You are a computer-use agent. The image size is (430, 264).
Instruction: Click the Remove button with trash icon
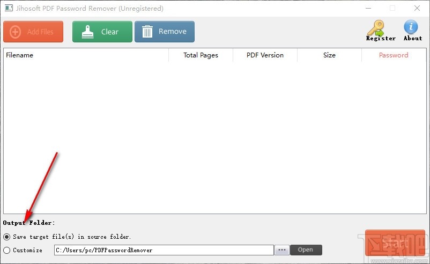[x=165, y=32]
